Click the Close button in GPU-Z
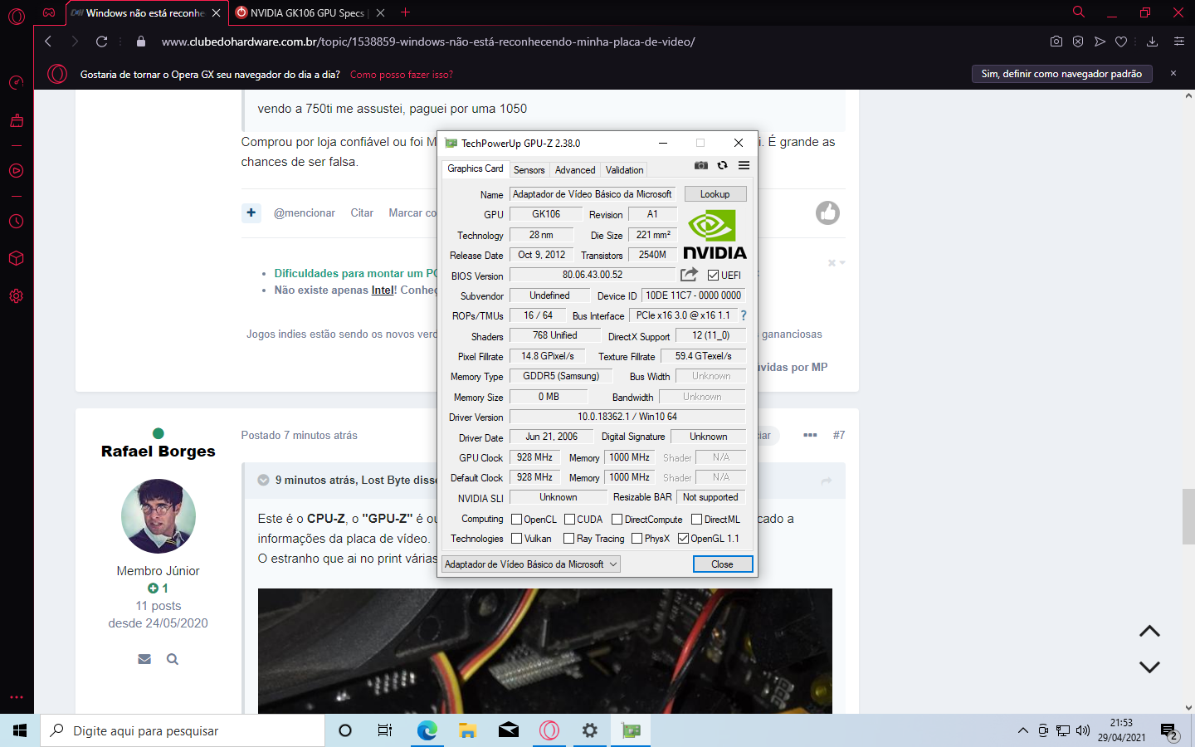Image resolution: width=1195 pixels, height=747 pixels. (722, 564)
